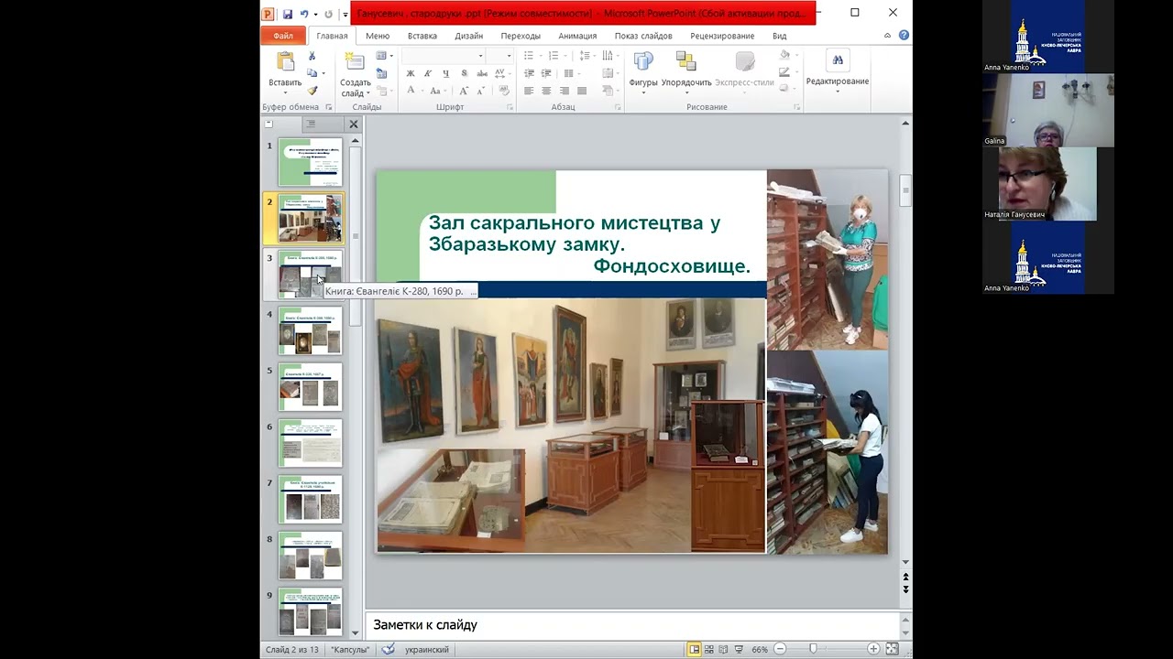This screenshot has width=1173, height=659.
Task: Toggle the numbered list
Action: [x=552, y=56]
